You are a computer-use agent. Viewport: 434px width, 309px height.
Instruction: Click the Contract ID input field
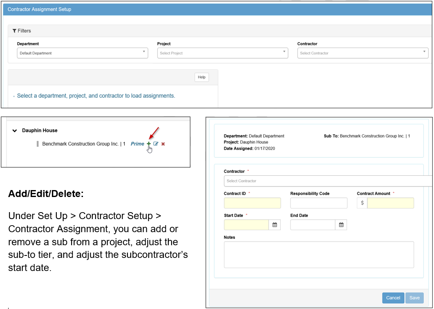coord(252,203)
